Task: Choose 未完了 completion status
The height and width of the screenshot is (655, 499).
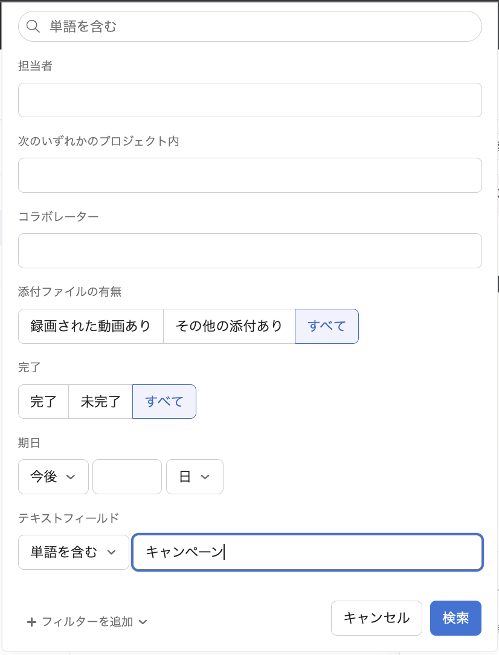Action: pyautogui.click(x=100, y=402)
